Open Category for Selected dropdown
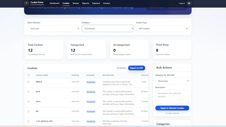The height and width of the screenshot is (127, 226). pos(172,81)
